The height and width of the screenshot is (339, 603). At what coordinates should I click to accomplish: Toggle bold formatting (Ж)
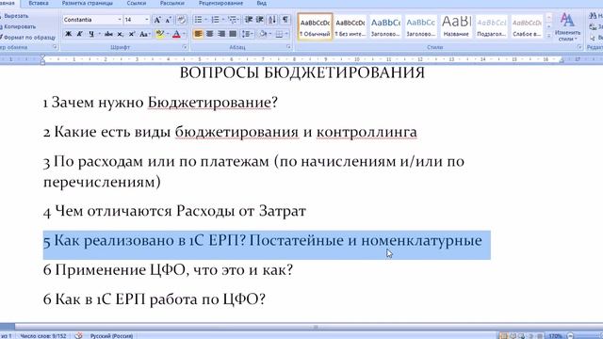pyautogui.click(x=69, y=34)
